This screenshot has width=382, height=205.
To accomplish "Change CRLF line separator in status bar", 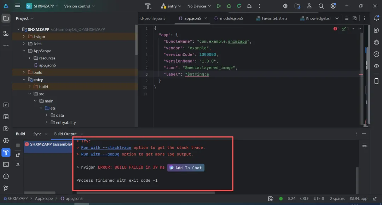I will click(x=304, y=199).
